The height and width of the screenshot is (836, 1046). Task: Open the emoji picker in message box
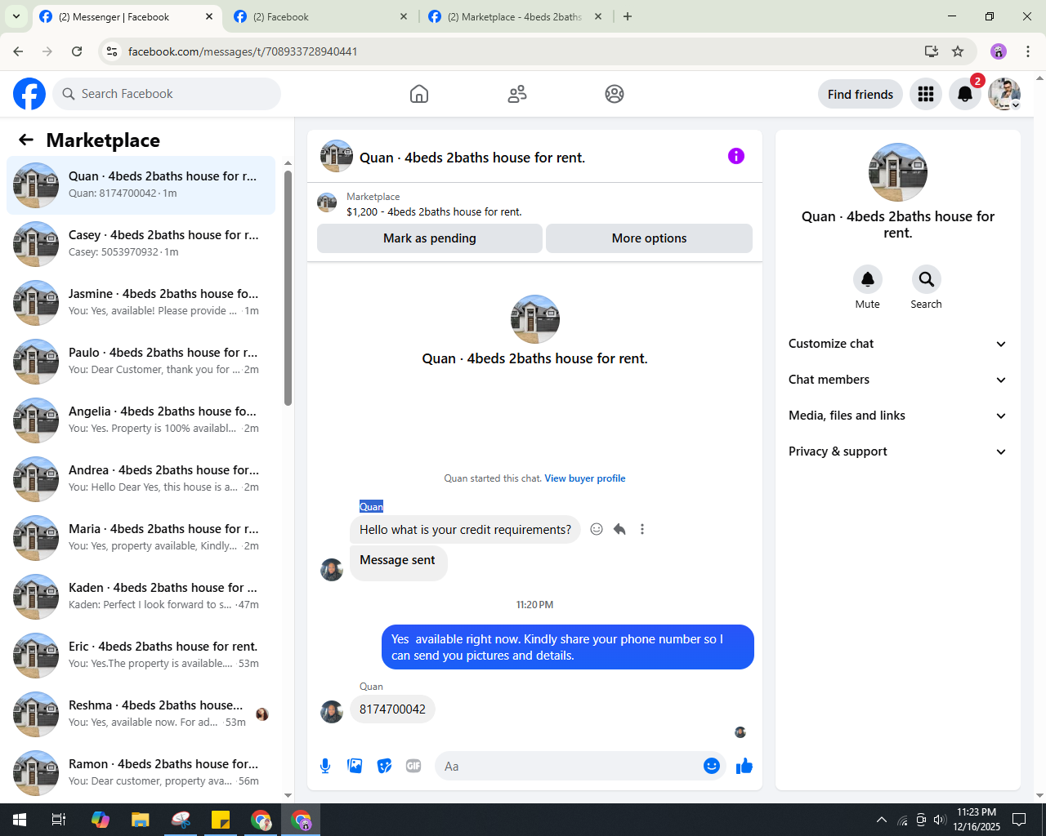point(712,766)
